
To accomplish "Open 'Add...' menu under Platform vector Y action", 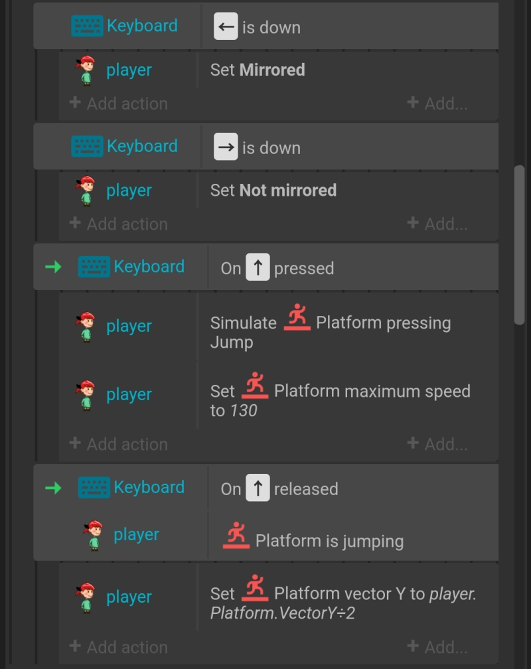I will (437, 647).
